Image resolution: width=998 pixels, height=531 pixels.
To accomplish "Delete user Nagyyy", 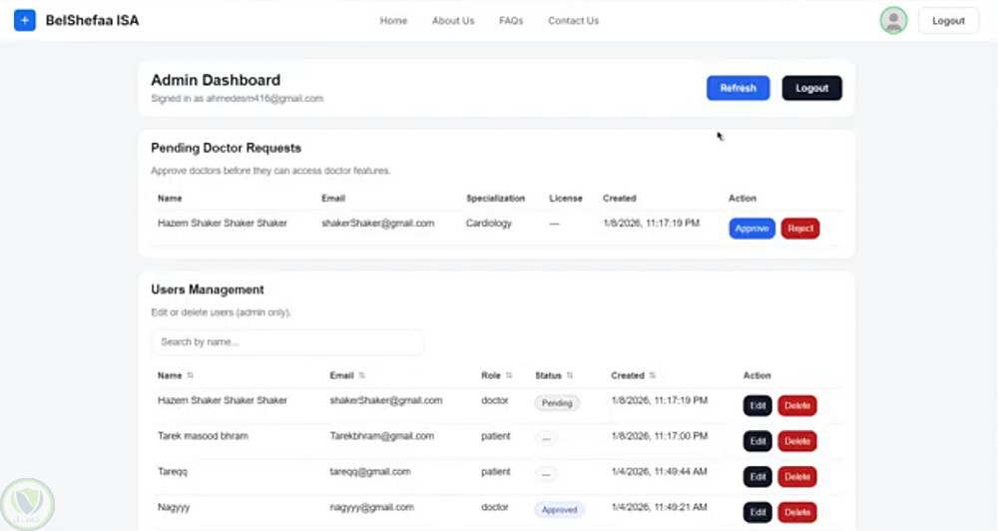I will coord(796,513).
